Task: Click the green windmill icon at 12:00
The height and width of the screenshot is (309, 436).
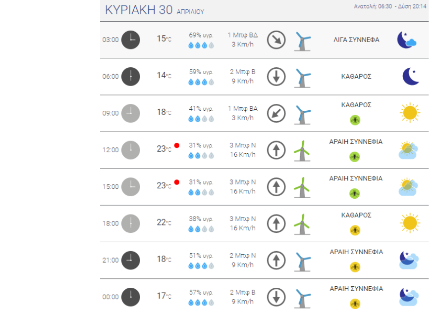Action: (302, 150)
